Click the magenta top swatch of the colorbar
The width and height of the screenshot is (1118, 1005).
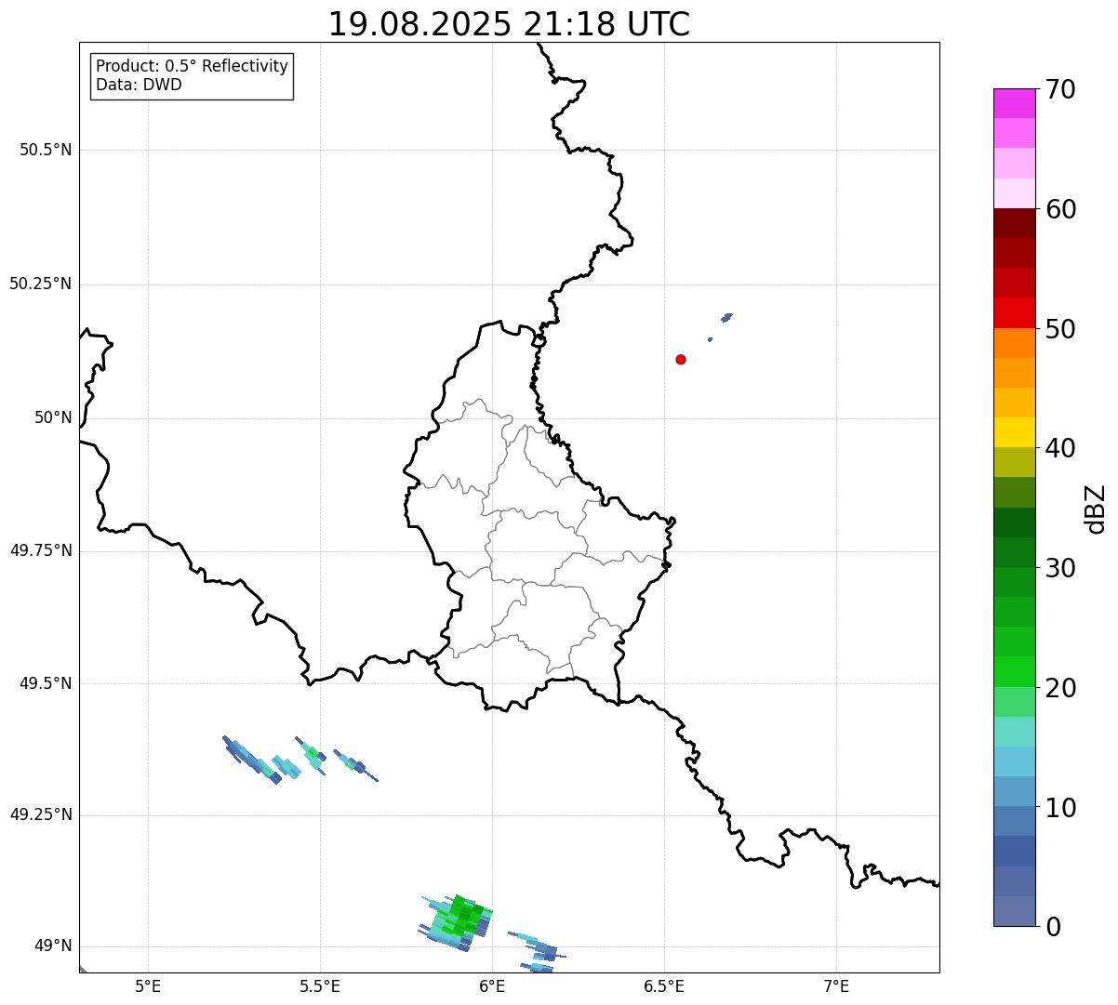click(1014, 103)
